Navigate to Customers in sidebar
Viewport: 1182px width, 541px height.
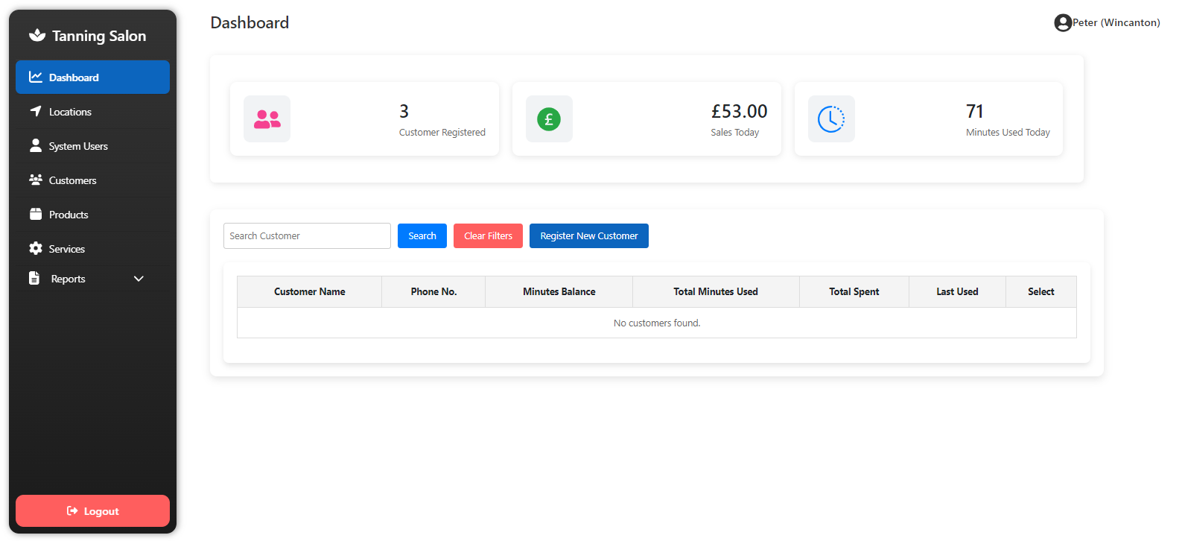point(72,180)
